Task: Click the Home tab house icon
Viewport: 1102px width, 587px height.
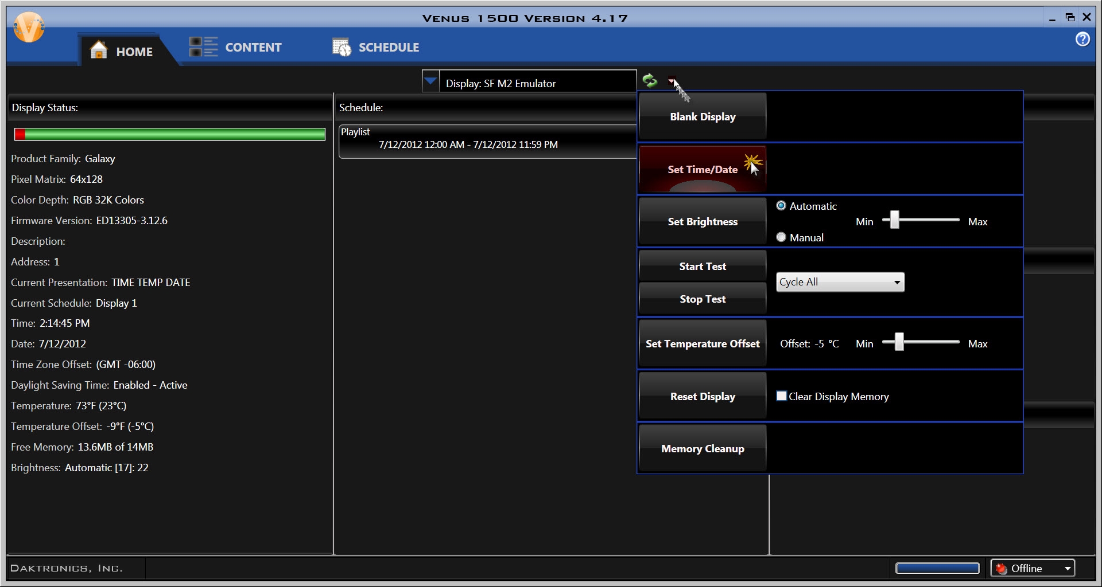Action: 99,50
